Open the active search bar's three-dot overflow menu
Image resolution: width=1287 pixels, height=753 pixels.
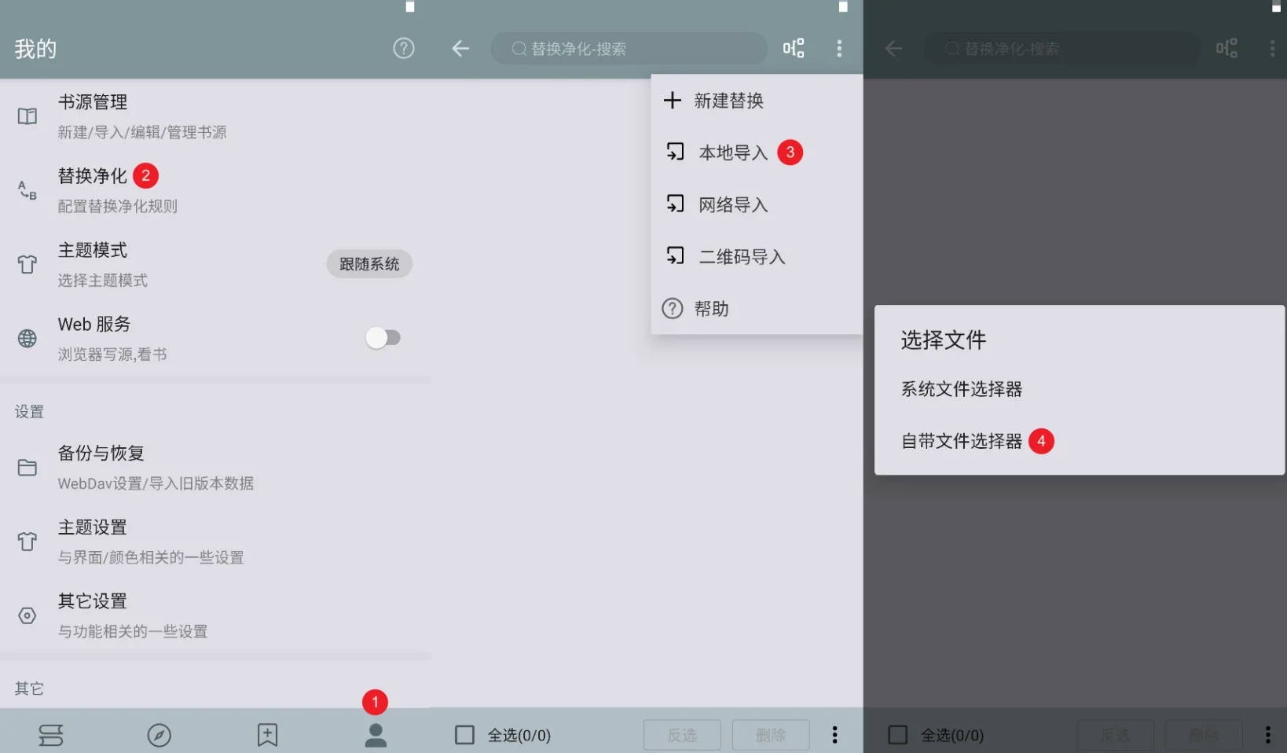click(x=839, y=49)
